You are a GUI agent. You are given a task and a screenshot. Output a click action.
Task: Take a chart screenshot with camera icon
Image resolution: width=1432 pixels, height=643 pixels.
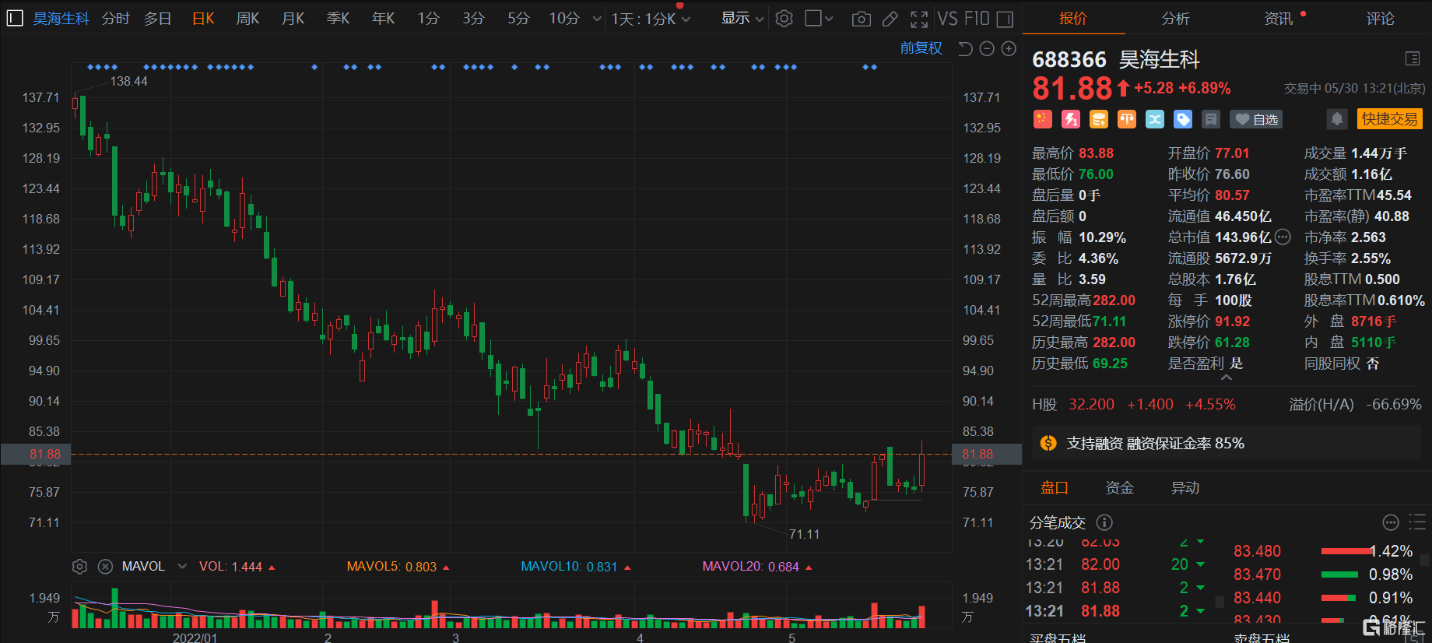(x=861, y=19)
